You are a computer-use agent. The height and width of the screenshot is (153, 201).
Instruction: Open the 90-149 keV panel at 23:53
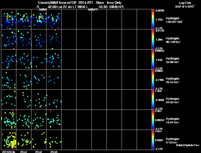coord(54,39)
